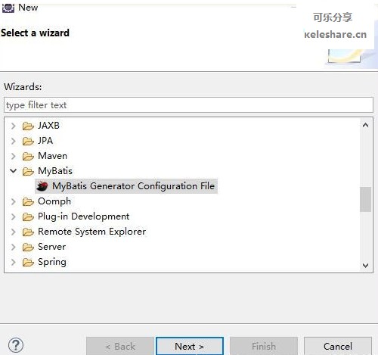Expand the Remote System Explorer node

point(14,232)
